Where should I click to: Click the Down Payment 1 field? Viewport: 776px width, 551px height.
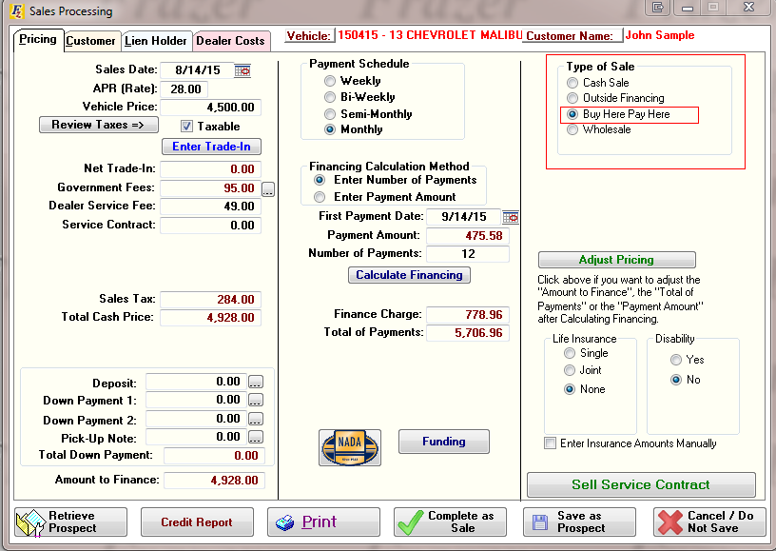197,400
